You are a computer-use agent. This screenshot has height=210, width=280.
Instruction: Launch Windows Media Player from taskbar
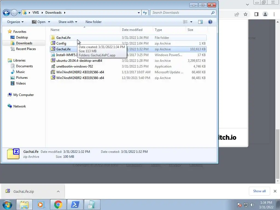[x=41, y=205]
